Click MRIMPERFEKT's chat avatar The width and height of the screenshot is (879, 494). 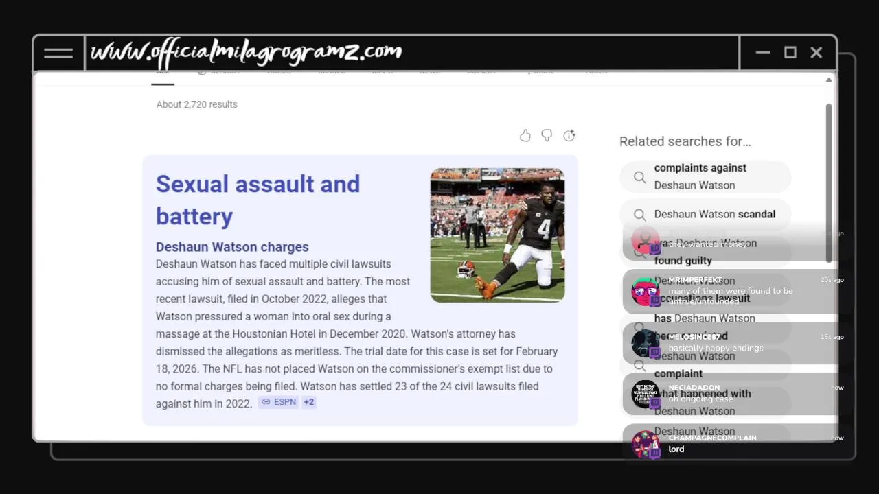tap(645, 292)
